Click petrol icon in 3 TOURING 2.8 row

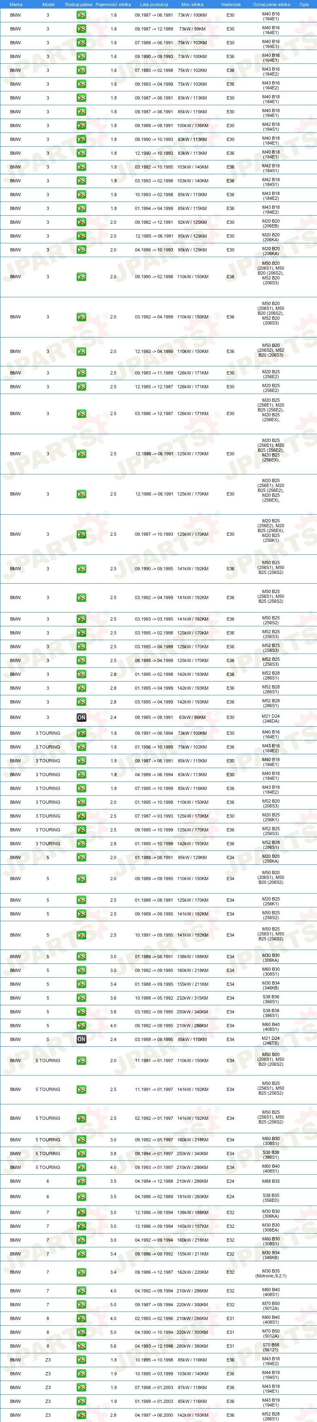[x=81, y=844]
